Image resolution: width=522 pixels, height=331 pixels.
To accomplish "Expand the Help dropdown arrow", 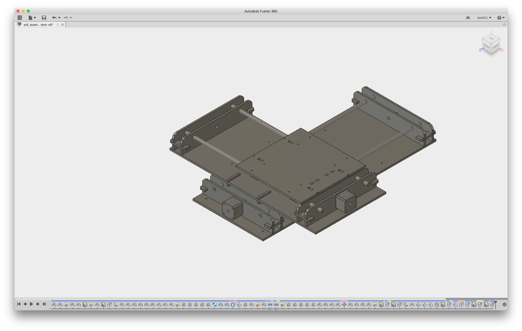I will pyautogui.click(x=504, y=18).
